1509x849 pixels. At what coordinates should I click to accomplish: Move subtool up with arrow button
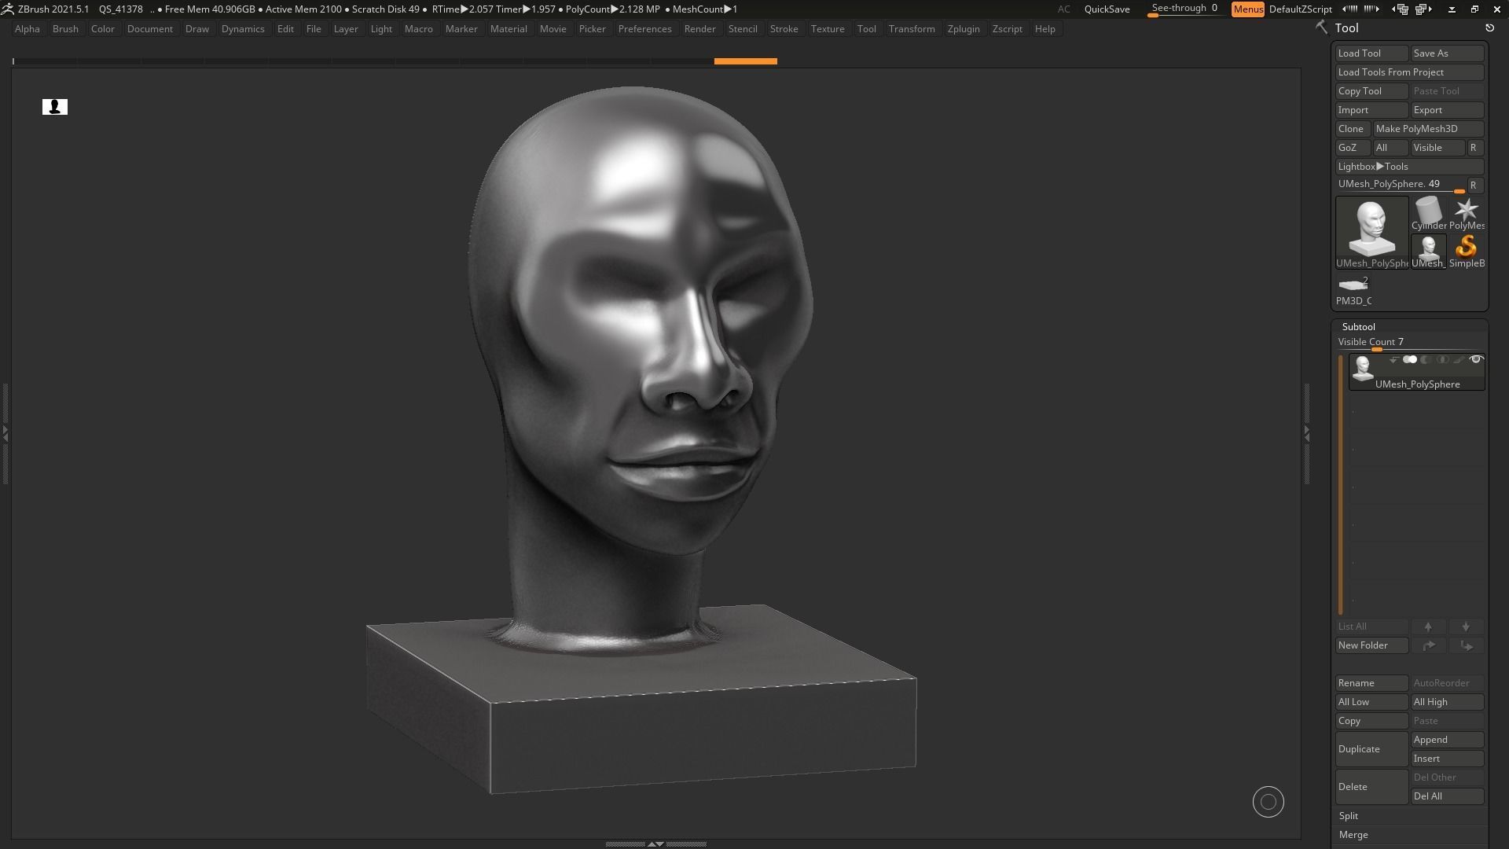point(1428,627)
